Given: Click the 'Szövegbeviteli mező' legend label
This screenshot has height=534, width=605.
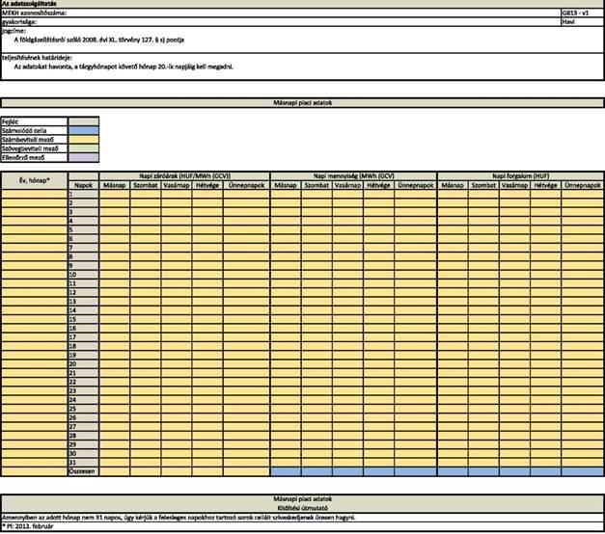Looking at the screenshot, I should (x=30, y=148).
